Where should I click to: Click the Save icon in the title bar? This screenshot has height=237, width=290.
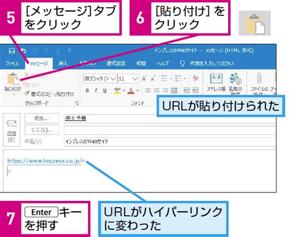12,51
